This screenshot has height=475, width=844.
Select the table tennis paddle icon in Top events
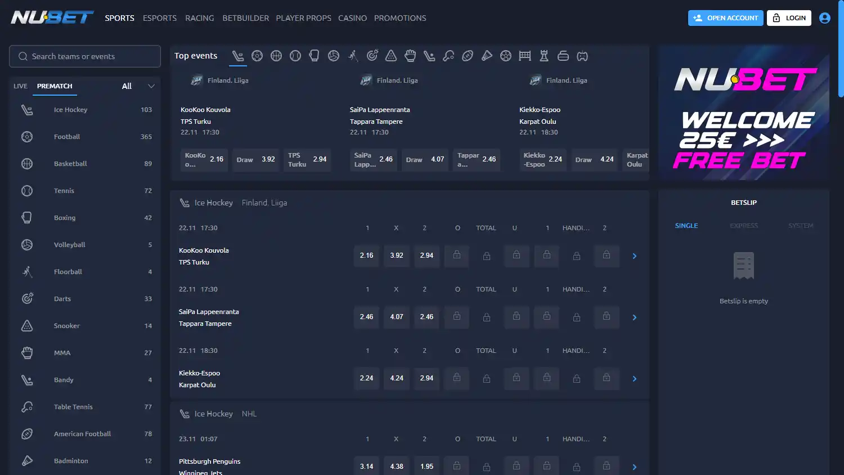pyautogui.click(x=448, y=56)
